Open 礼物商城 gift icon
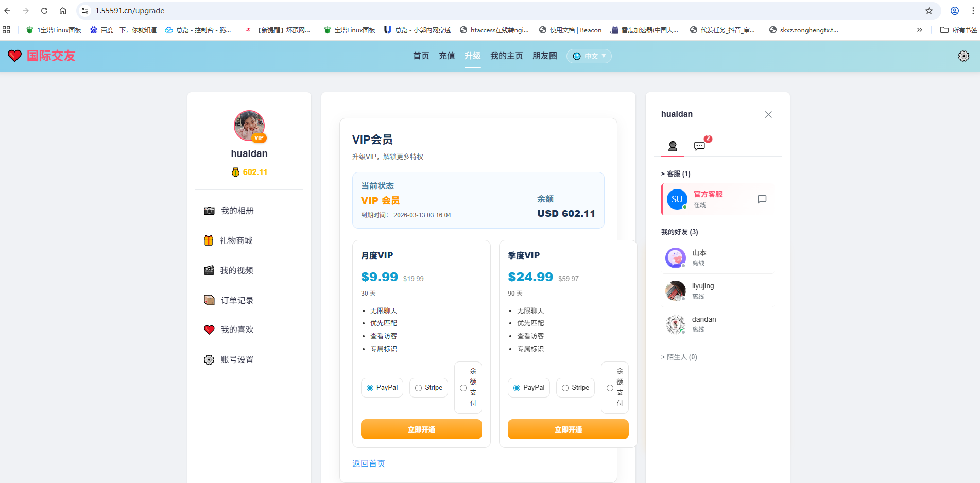The width and height of the screenshot is (980, 483). (209, 240)
